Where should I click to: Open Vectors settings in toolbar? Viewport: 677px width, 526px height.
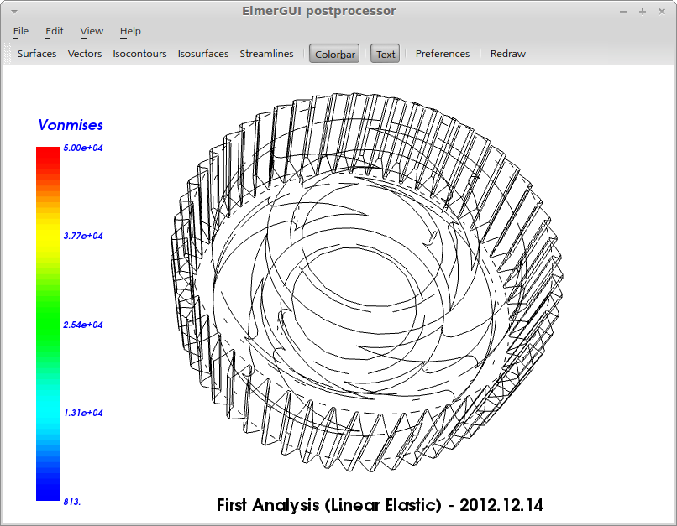tap(85, 54)
